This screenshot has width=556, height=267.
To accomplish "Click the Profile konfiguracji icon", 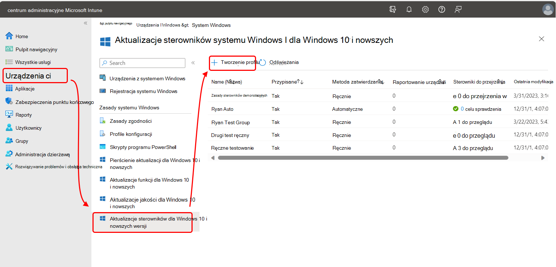I will (x=103, y=134).
